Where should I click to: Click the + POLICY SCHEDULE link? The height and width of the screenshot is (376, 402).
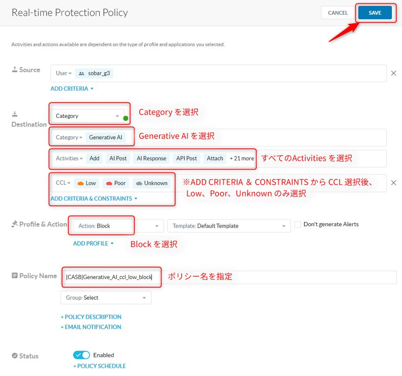pyautogui.click(x=99, y=366)
